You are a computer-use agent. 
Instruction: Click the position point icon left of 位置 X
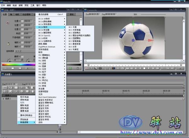[x=8, y=23]
